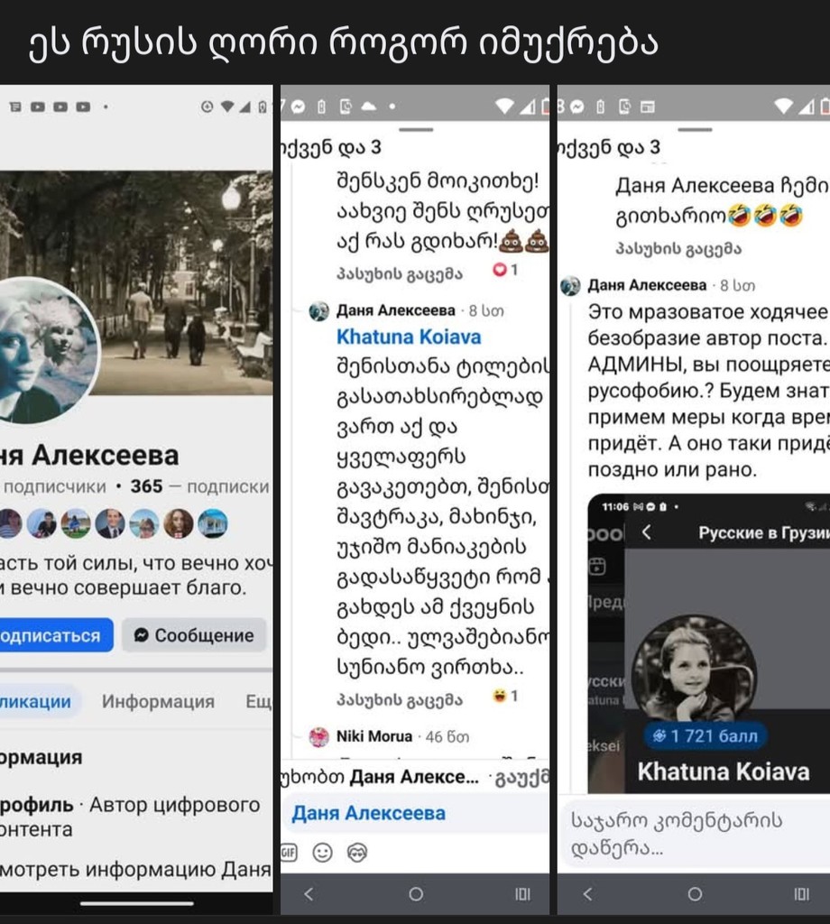Viewport: 830px width, 924px height.
Task: Tap the blue Подписаться follow button
Action: [x=56, y=635]
